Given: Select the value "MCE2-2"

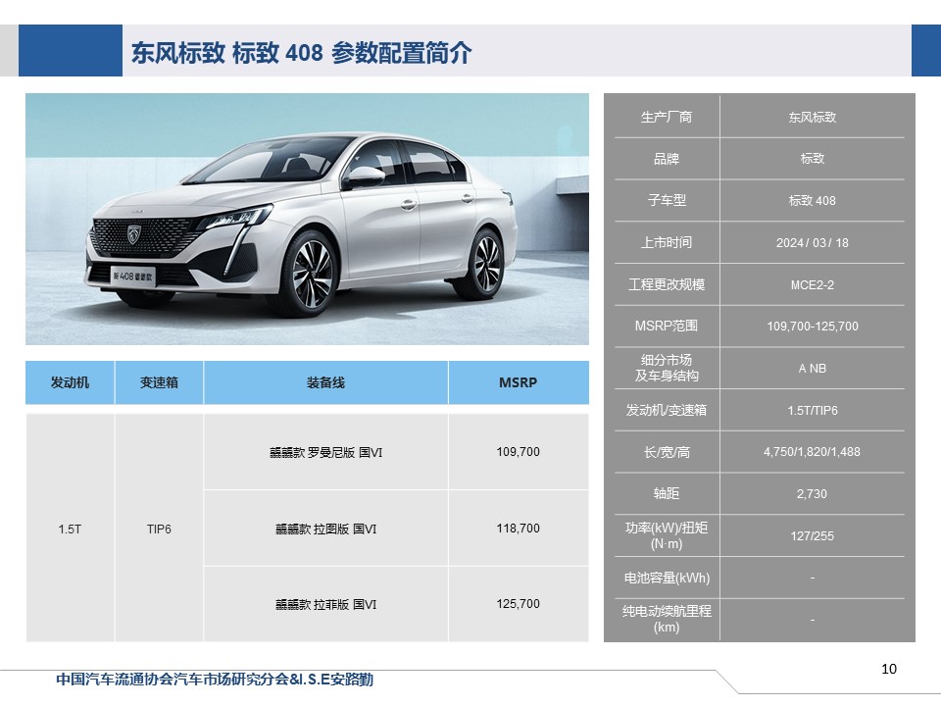Looking at the screenshot, I should click(812, 284).
